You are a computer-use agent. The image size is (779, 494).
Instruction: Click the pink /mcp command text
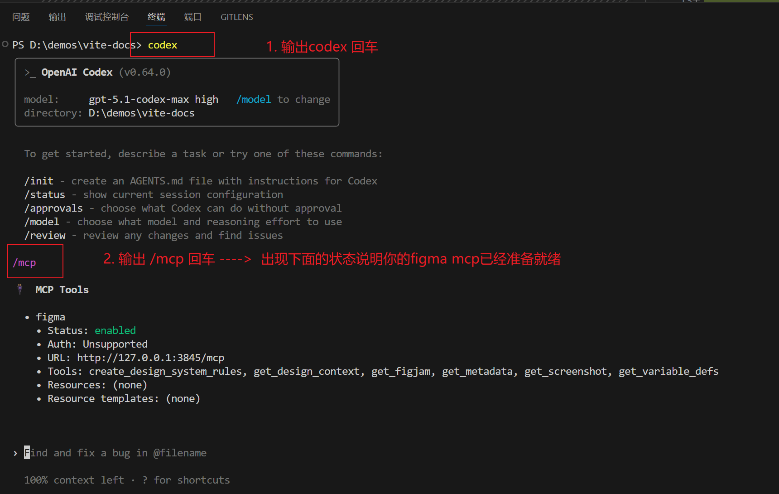pos(24,263)
